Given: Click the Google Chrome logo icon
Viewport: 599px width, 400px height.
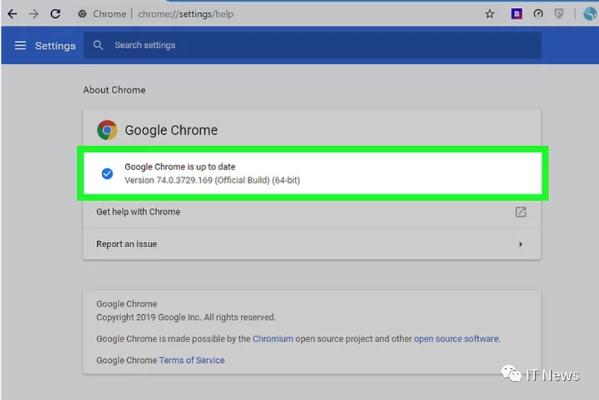Looking at the screenshot, I should tap(107, 130).
